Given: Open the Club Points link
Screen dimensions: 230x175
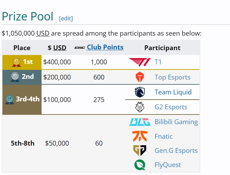Looking at the screenshot, I should [105, 47].
